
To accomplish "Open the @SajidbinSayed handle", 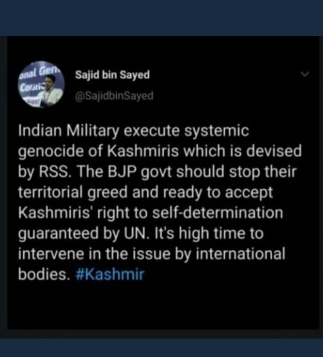I will click(114, 96).
